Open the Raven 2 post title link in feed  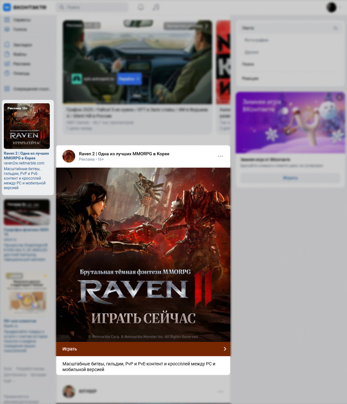click(x=124, y=154)
